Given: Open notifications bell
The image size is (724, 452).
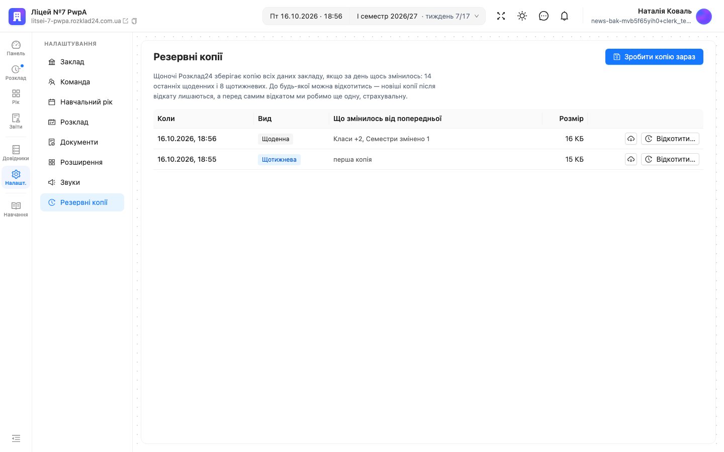Looking at the screenshot, I should (565, 16).
